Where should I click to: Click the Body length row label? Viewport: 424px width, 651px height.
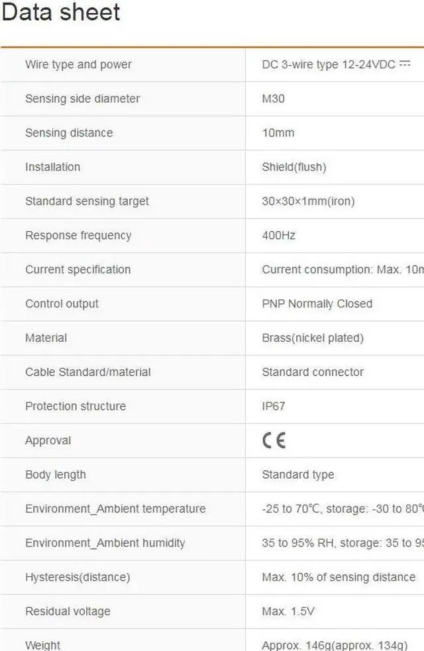[x=56, y=475]
